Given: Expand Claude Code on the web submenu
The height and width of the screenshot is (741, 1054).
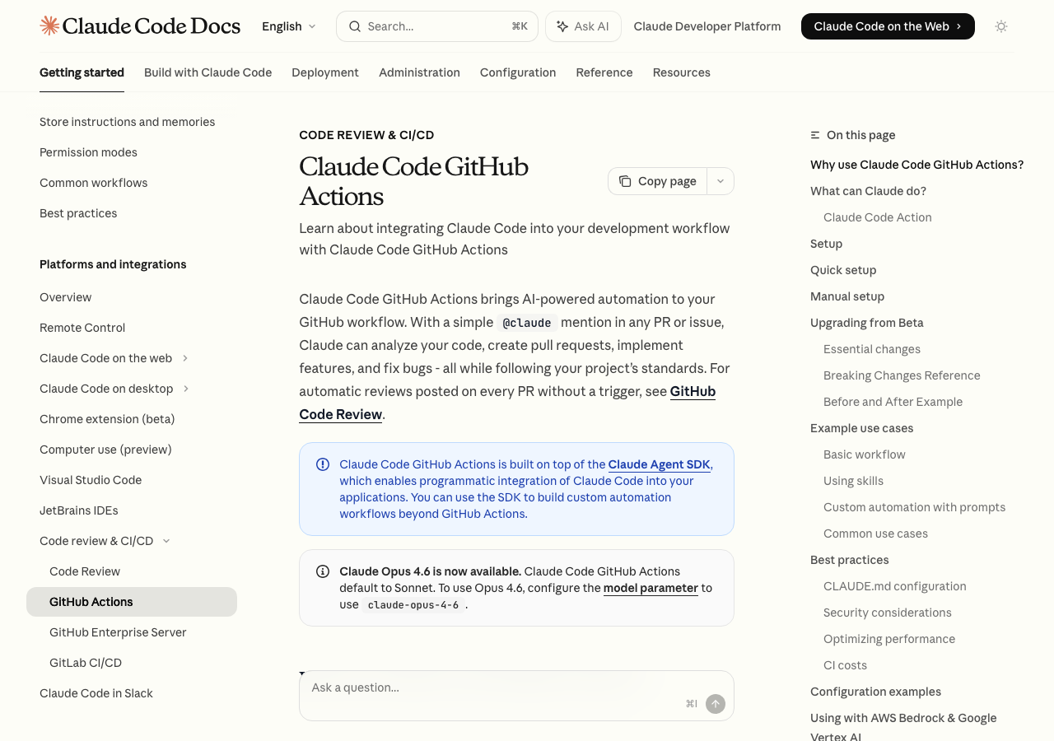Looking at the screenshot, I should [185, 358].
